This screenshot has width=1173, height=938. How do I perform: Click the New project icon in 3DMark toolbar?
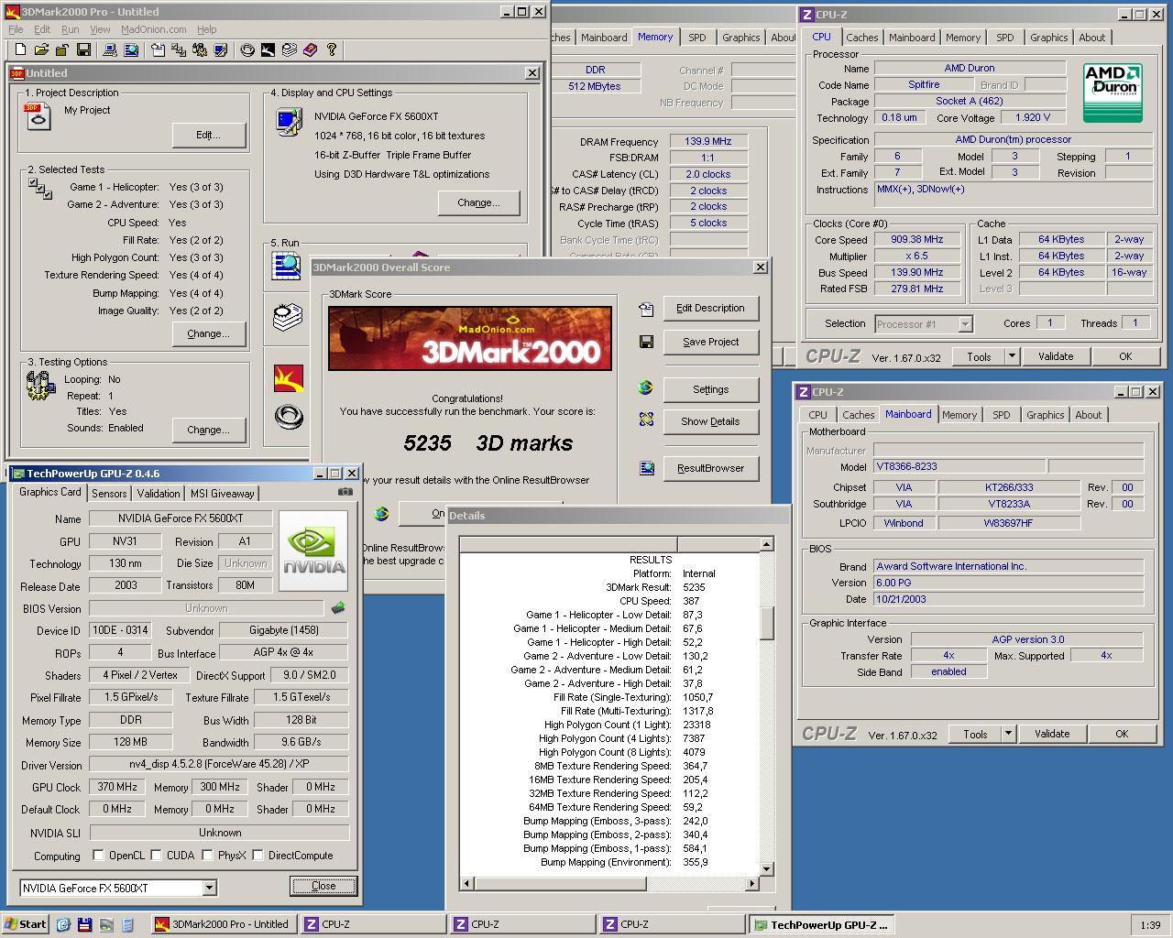pos(20,49)
